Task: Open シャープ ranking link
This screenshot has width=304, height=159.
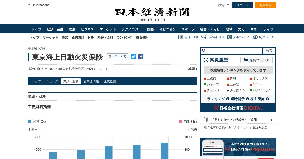Action: (x=213, y=84)
